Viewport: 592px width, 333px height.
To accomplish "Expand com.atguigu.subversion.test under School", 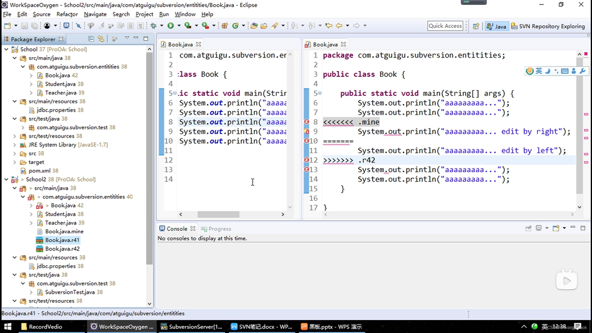I will point(23,127).
